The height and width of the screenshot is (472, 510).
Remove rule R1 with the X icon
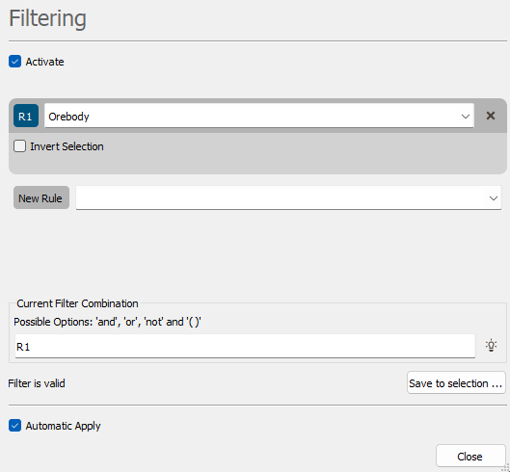(x=491, y=116)
